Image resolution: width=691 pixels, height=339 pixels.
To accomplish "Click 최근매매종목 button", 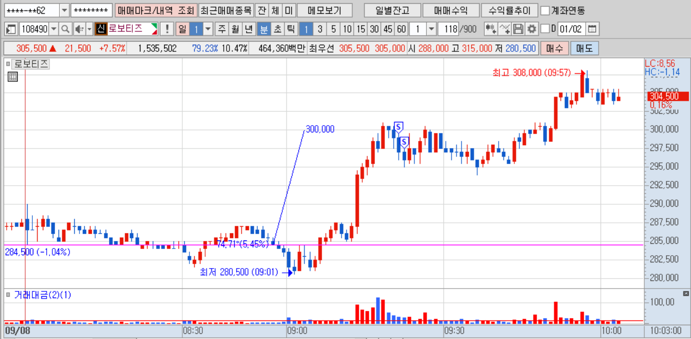I will [x=226, y=10].
